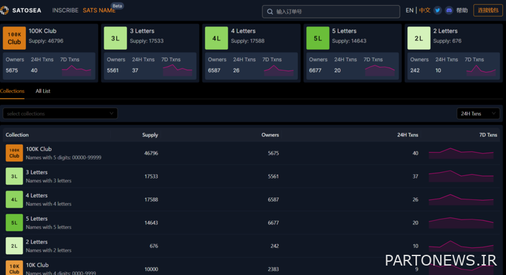506x275 pixels.
Task: Open the 24H Txns sort dropdown
Action: point(478,113)
